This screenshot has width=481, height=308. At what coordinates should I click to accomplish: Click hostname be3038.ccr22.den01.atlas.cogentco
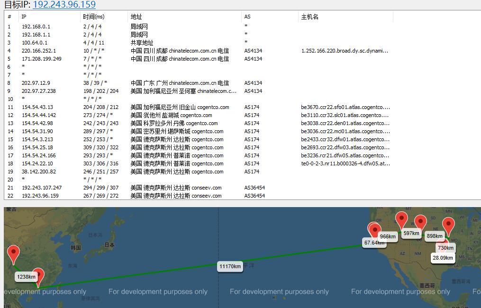[345, 123]
